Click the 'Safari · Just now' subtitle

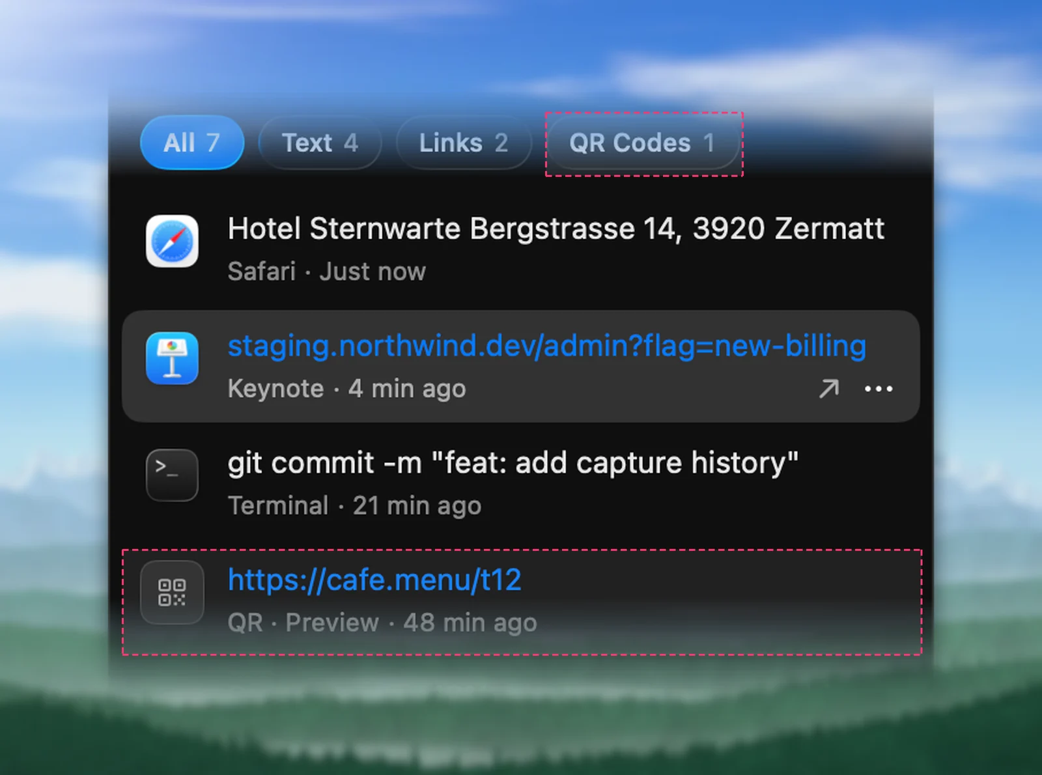(326, 272)
